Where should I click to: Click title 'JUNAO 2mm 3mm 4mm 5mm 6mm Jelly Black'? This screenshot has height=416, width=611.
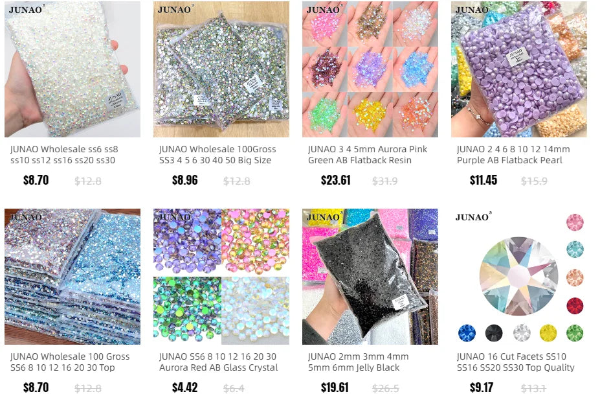pos(358,362)
